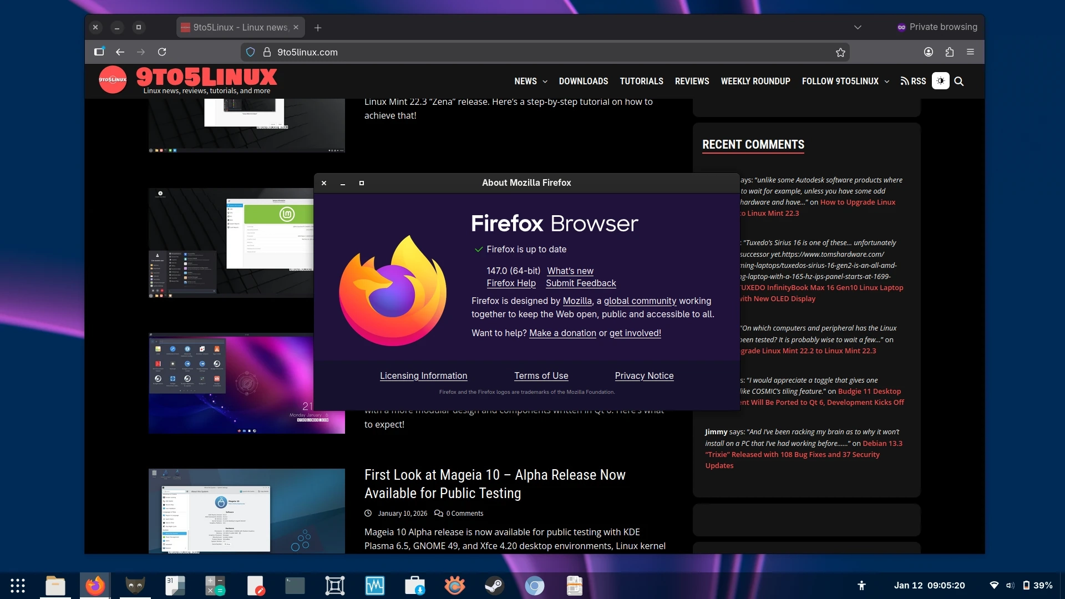The image size is (1065, 599).
Task: Select the REVIEWS navigation item
Action: 692,81
